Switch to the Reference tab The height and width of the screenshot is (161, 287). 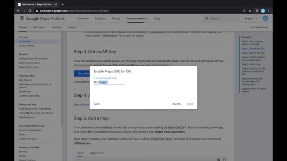pyautogui.click(x=39, y=27)
